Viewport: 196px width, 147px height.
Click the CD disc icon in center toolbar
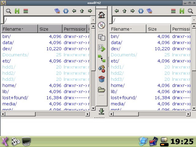[x=102, y=25]
